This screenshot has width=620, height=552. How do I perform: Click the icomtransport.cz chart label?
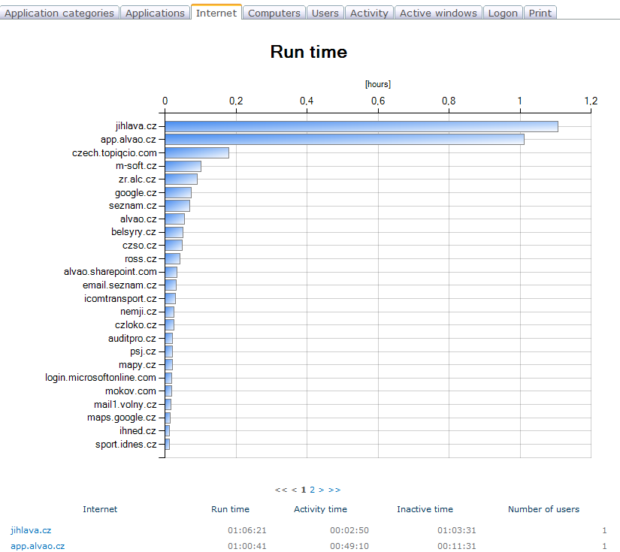coord(120,298)
